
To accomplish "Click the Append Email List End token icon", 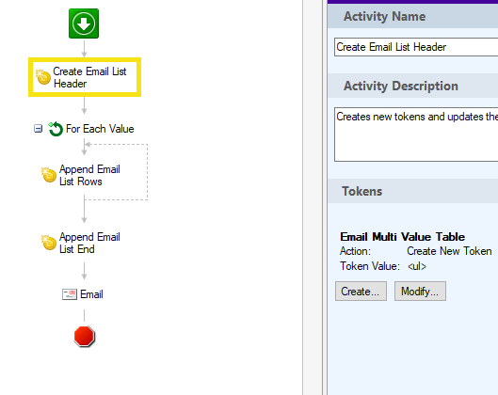I will [x=49, y=243].
